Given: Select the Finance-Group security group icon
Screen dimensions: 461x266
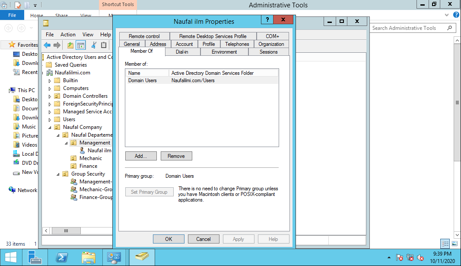Looking at the screenshot, I should [x=74, y=197].
